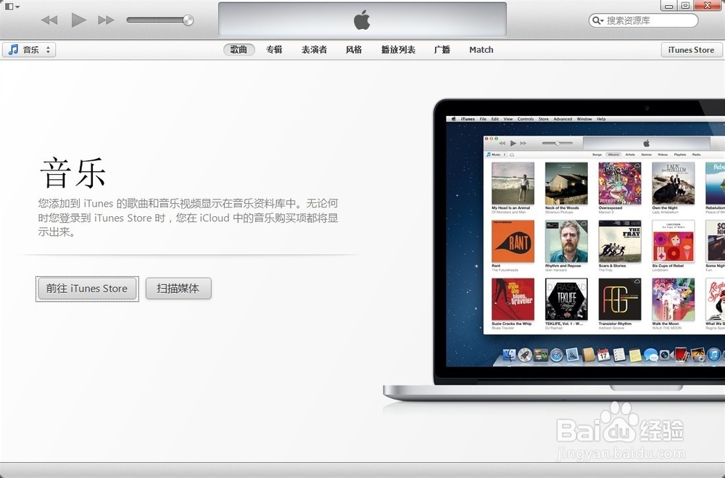Start playback with the play button
Viewport: 725px width, 478px height.
click(78, 20)
